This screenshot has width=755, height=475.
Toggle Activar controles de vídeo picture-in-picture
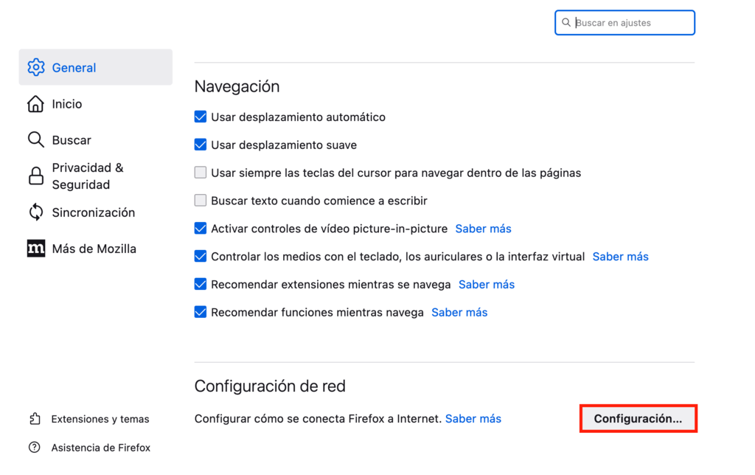point(200,229)
